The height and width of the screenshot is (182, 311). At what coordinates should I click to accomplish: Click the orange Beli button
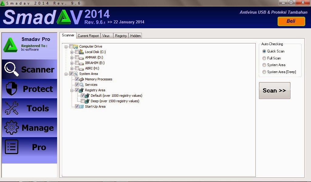[291, 22]
